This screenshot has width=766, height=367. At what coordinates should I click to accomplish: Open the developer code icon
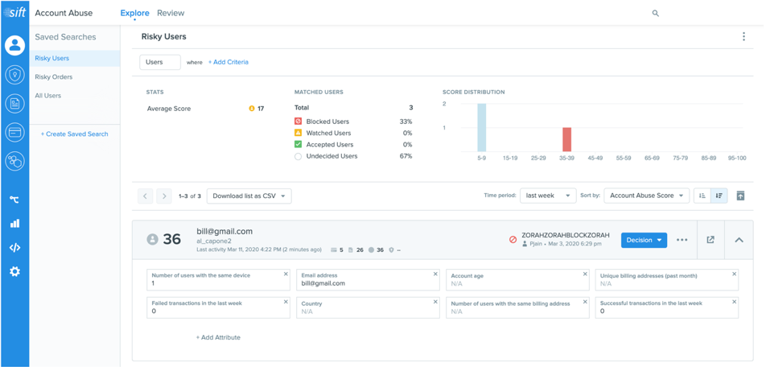point(14,247)
